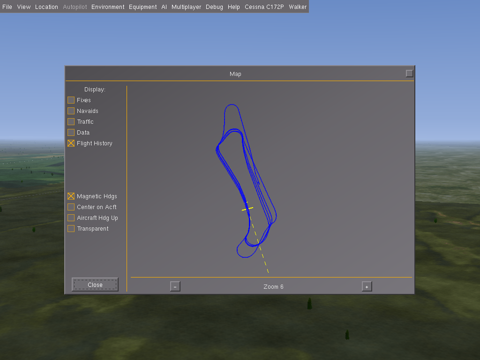Make the map window Transparent
The height and width of the screenshot is (360, 480).
click(71, 228)
